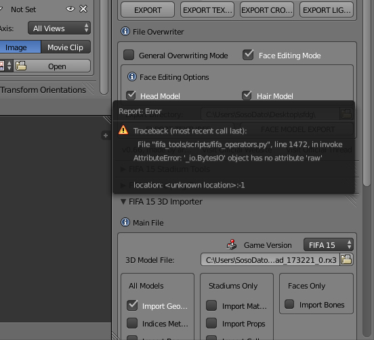Click the AttributeError message line
The height and width of the screenshot is (340, 374).
[228, 158]
